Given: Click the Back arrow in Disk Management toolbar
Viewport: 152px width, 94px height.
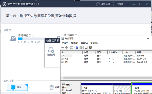Looking at the screenshot, I should 62,47.
